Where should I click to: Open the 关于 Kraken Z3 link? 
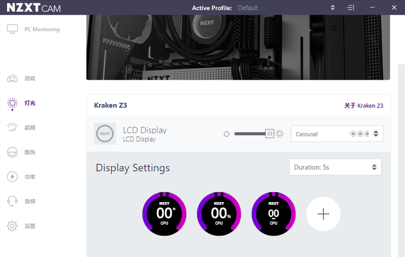(363, 105)
